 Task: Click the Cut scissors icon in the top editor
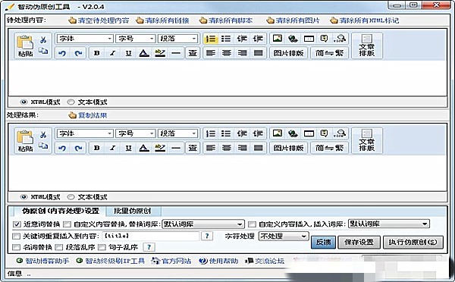[43, 39]
